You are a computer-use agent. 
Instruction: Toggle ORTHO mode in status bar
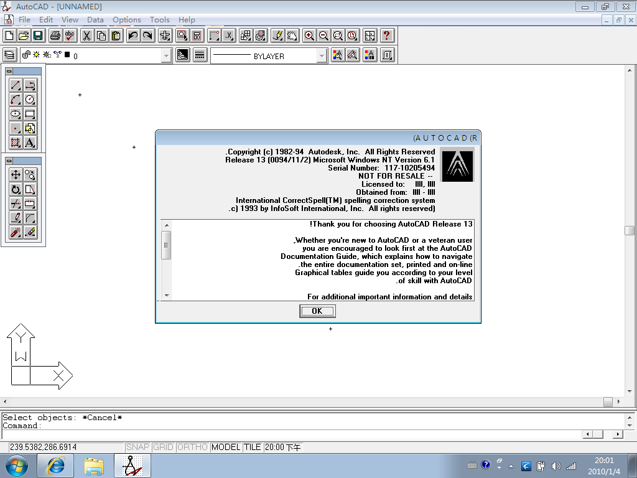193,447
